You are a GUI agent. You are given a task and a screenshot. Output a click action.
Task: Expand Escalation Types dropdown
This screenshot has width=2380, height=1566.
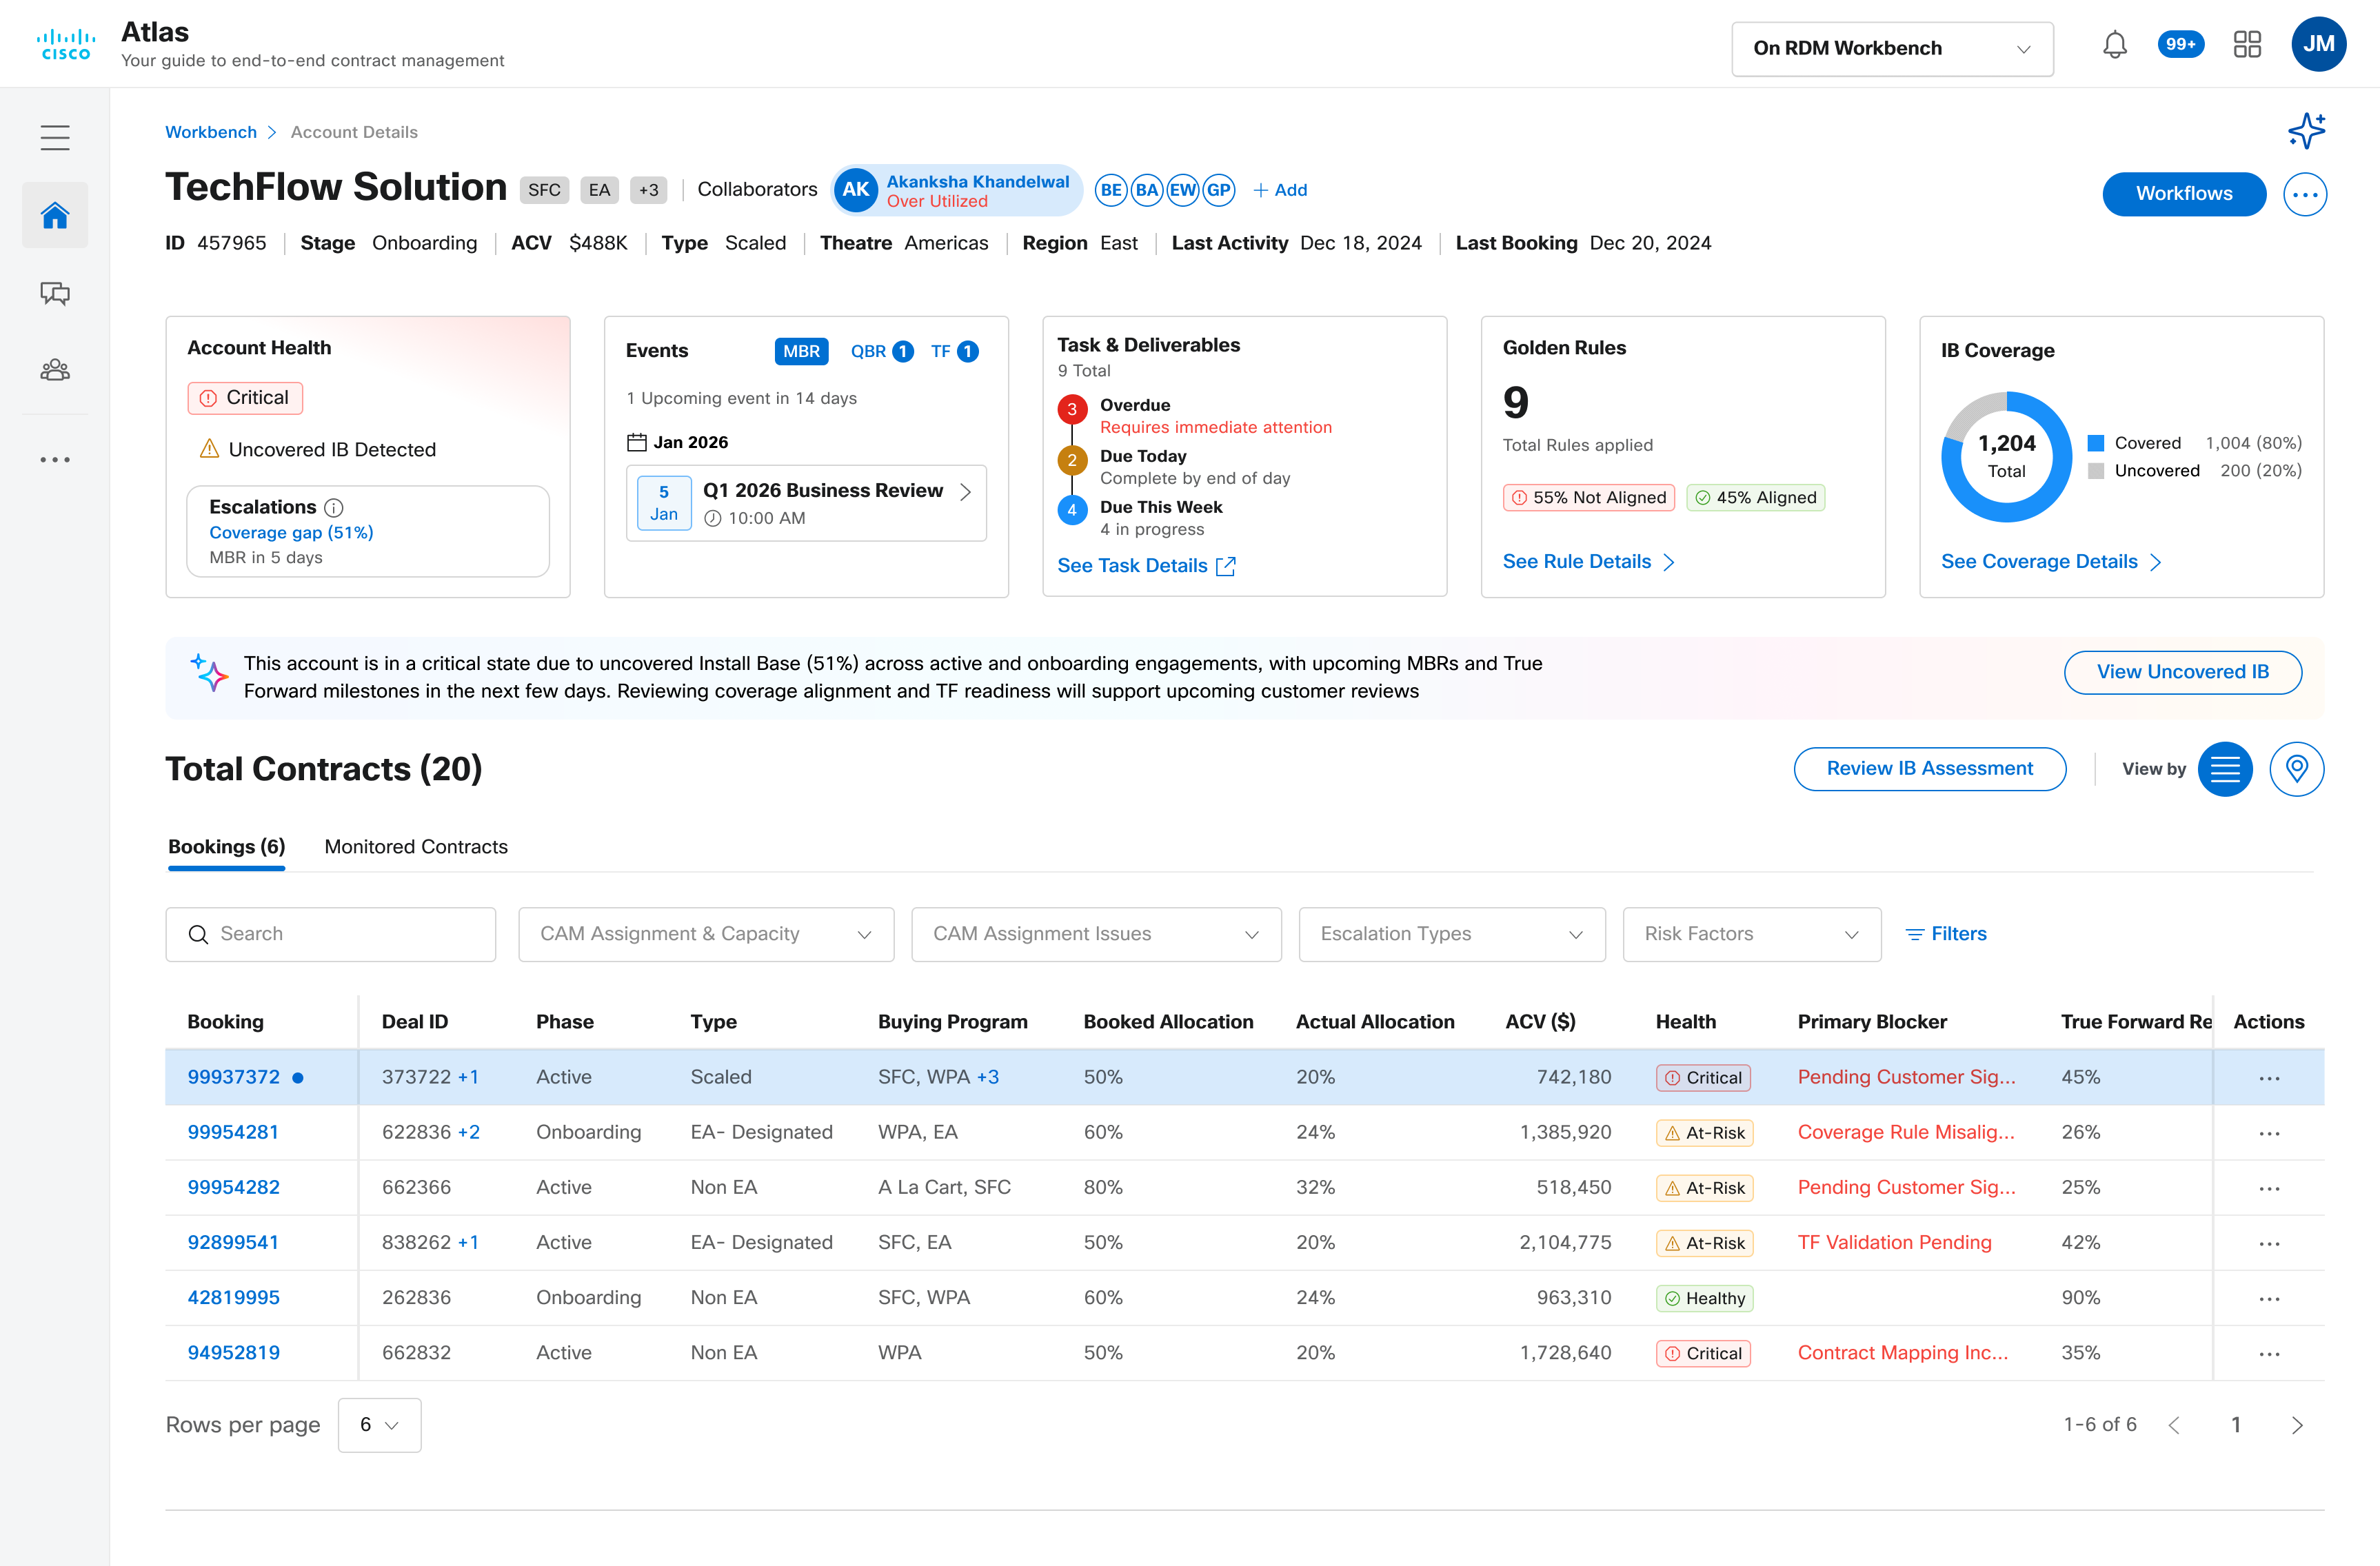coord(1452,934)
